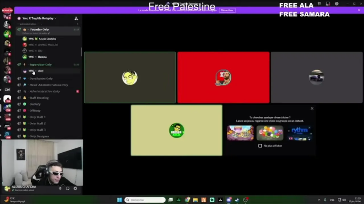Open the green server icon in the sidebar
Image resolution: width=364 pixels, height=204 pixels.
[7, 34]
